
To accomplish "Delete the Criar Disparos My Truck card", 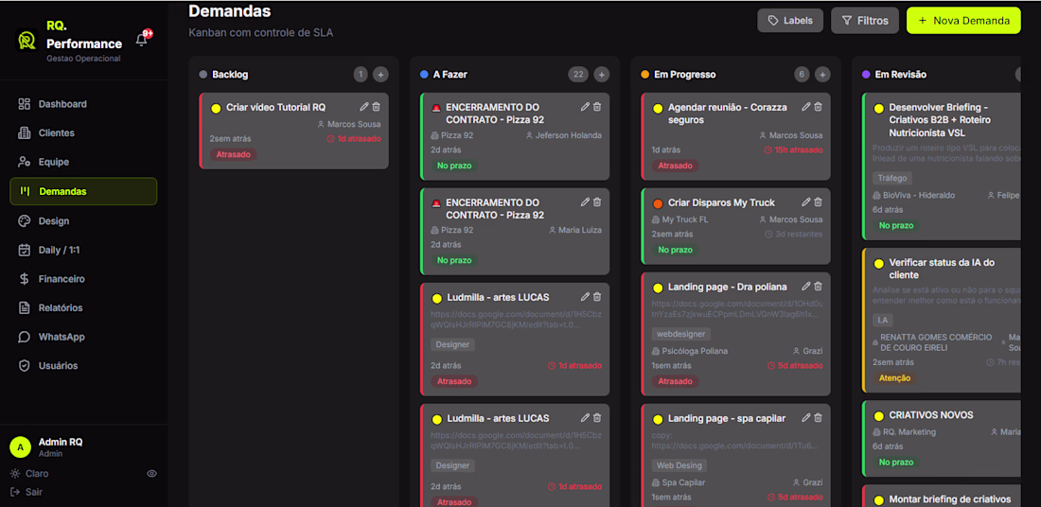I will click(819, 201).
